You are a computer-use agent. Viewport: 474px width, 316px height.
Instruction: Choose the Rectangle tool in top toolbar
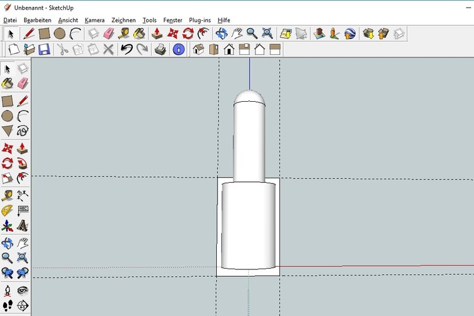click(44, 33)
